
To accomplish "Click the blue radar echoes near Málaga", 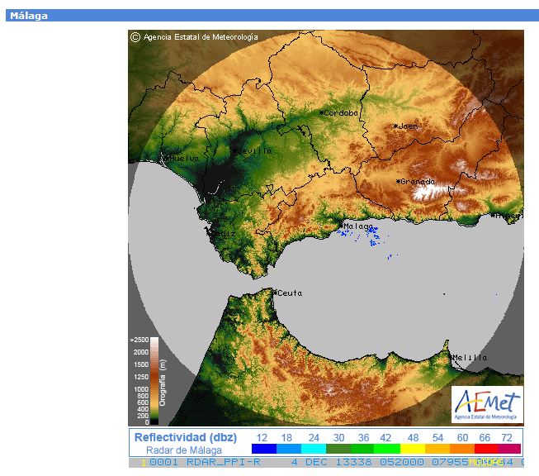I will (x=373, y=235).
